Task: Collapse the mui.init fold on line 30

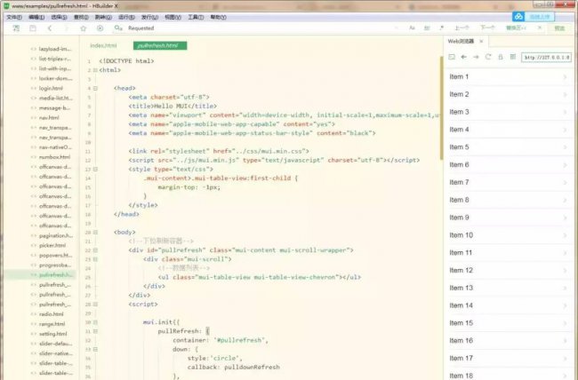Action: pyautogui.click(x=95, y=322)
